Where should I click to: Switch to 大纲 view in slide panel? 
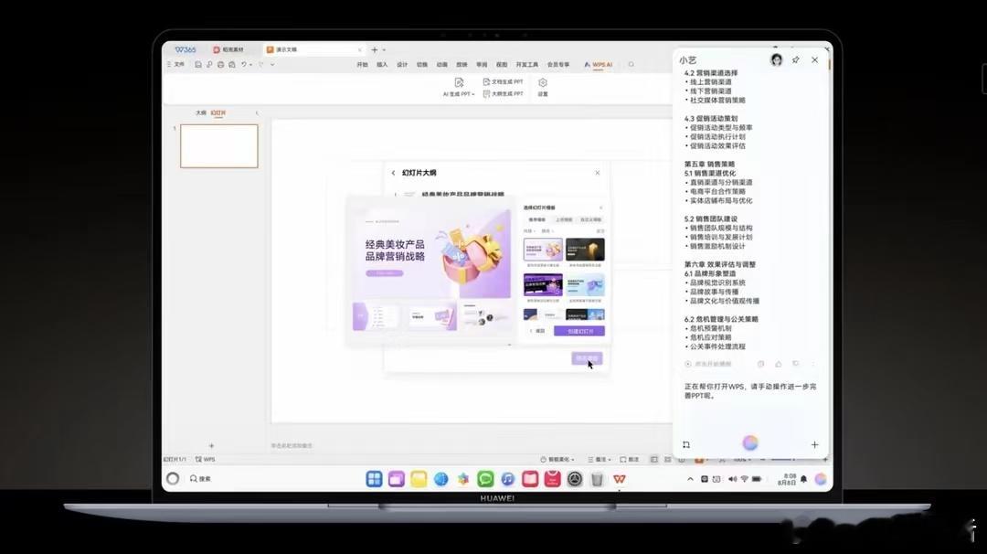[201, 112]
